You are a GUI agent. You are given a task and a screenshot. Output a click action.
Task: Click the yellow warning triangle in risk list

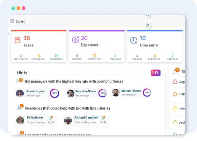coord(175,108)
